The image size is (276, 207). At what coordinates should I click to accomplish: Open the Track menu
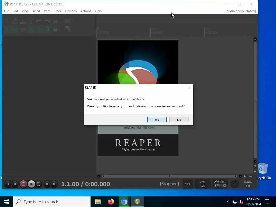[x=58, y=11]
